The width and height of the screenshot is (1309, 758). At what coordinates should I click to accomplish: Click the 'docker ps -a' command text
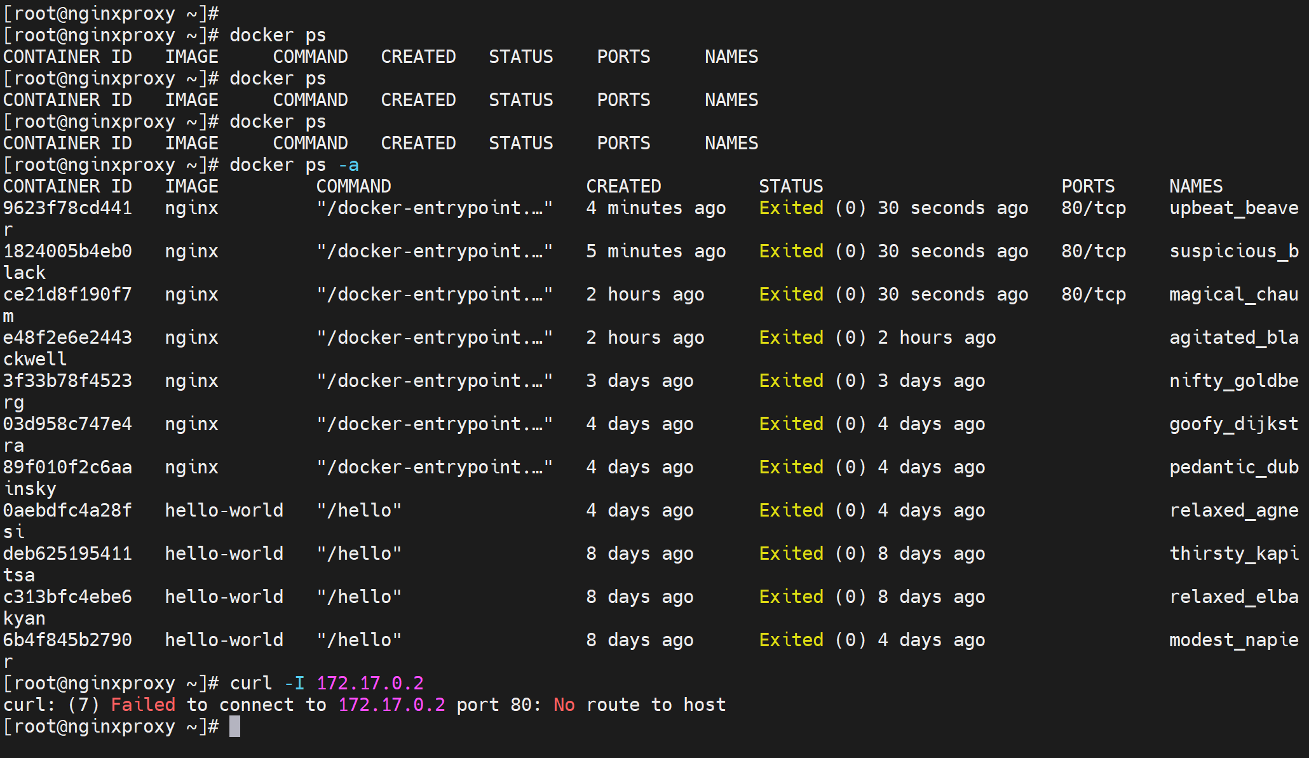(294, 165)
